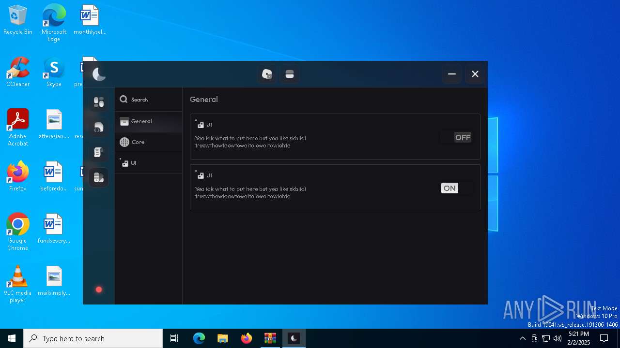Click the second card's description text

(x=250, y=192)
